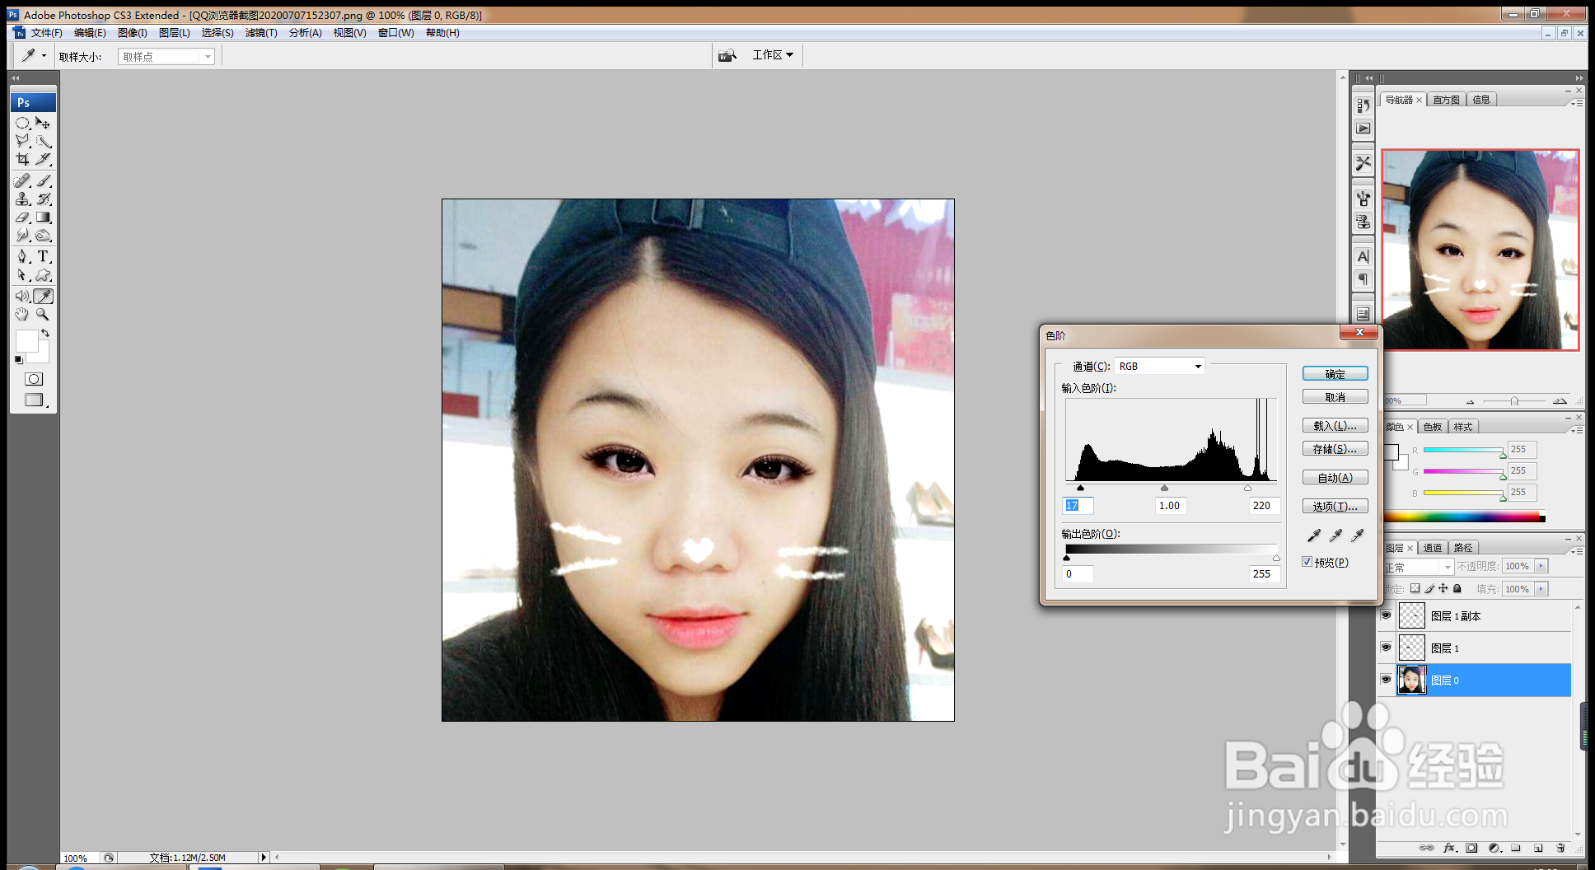
Task: Switch to the 通道 tab
Action: click(1433, 548)
